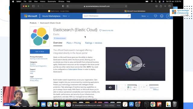Click Stop sharing button
Screen dimensions: 193x109
[109, 105]
